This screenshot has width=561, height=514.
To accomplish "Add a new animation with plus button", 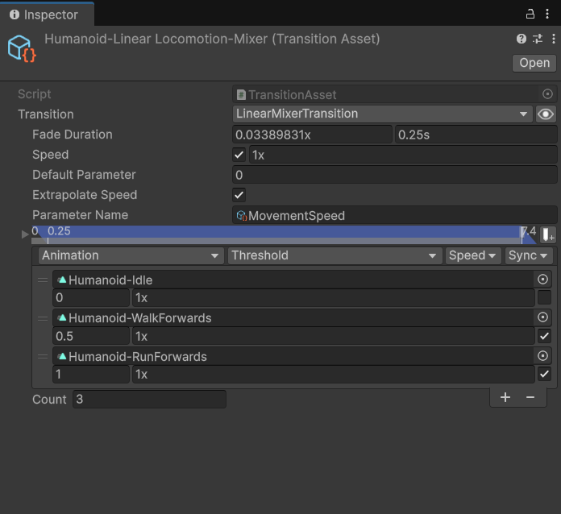I will click(x=505, y=397).
